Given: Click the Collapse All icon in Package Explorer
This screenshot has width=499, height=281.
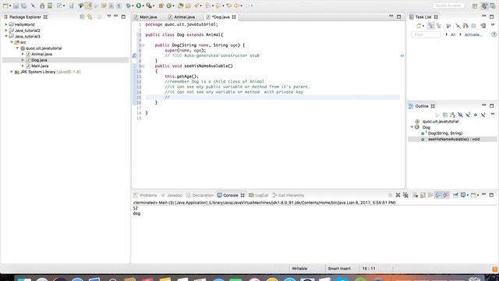Looking at the screenshot, I should pyautogui.click(x=82, y=16).
